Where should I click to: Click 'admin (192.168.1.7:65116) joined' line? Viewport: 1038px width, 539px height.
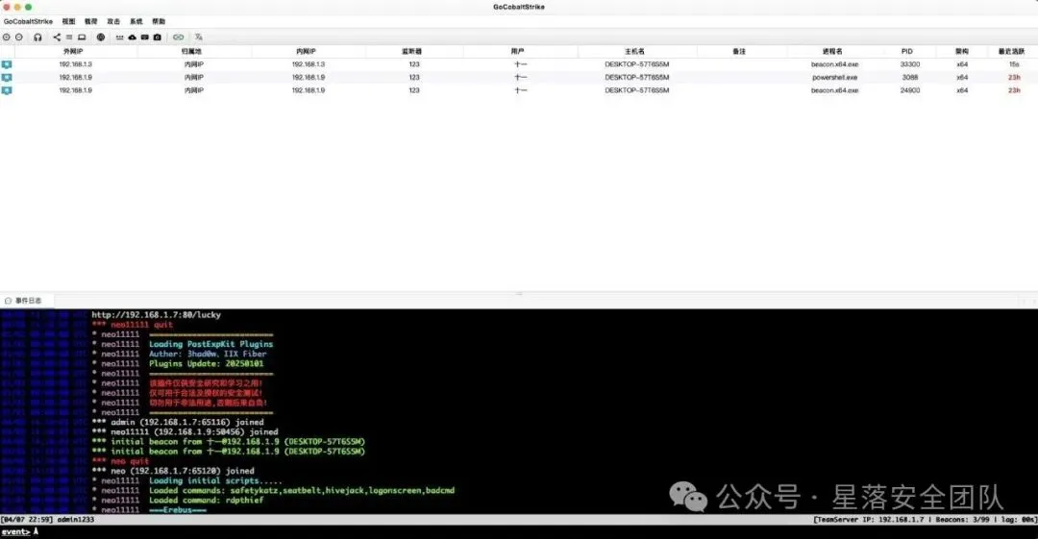[x=187, y=422]
